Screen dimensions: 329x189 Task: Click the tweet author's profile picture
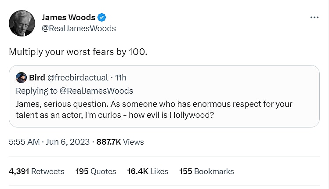click(22, 23)
